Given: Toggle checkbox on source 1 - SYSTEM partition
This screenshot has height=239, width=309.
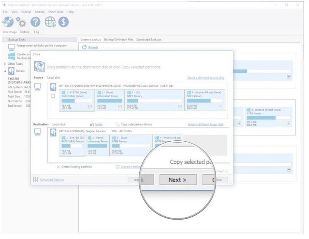Looking at the screenshot, I should pos(90,107).
